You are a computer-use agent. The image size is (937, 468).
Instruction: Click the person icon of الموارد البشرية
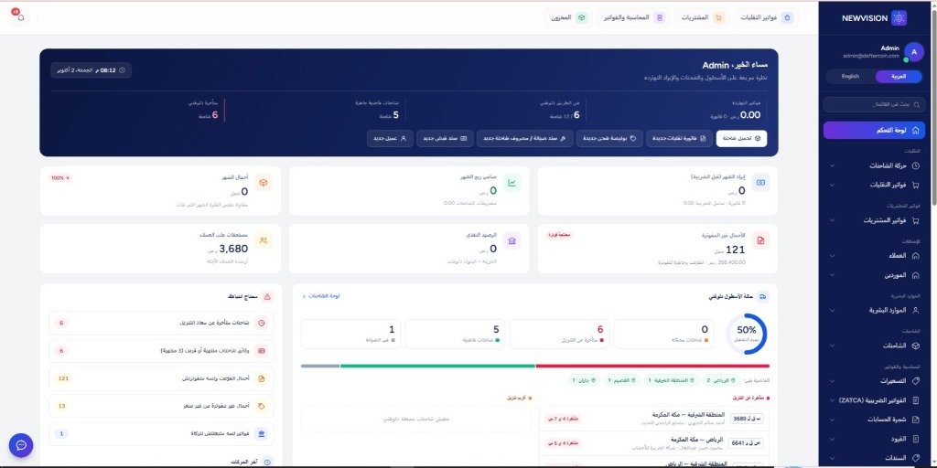point(916,311)
